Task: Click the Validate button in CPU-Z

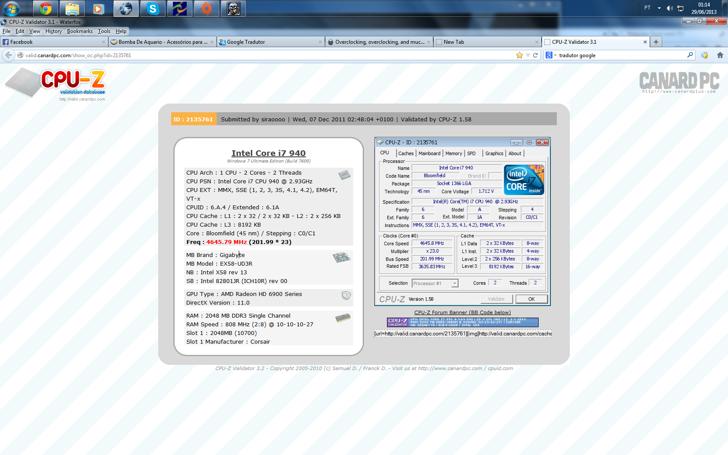Action: point(497,299)
